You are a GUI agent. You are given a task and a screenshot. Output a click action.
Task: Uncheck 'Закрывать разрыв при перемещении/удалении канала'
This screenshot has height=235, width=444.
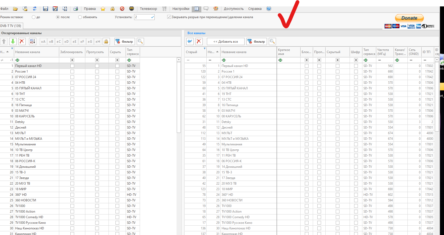coord(169,17)
